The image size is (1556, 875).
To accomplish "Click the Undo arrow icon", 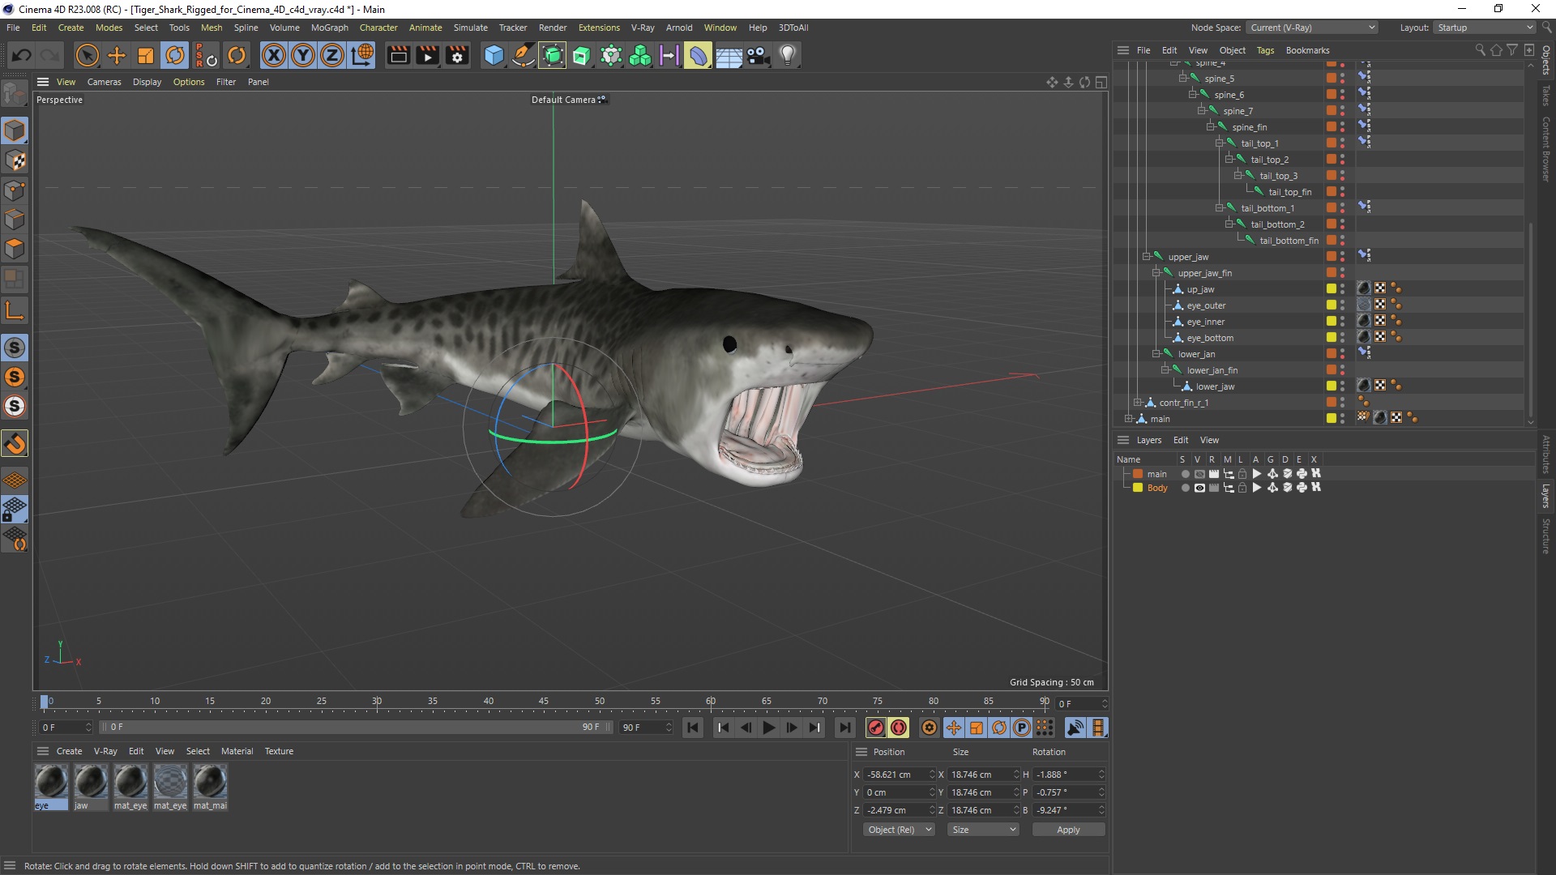I will [x=22, y=55].
